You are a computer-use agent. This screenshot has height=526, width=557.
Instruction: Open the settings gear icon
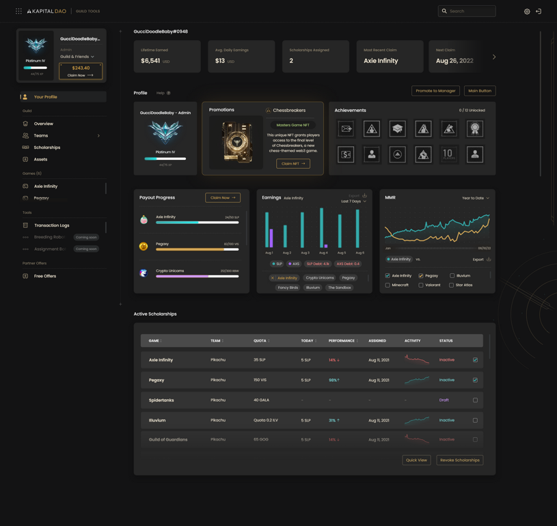coord(527,12)
